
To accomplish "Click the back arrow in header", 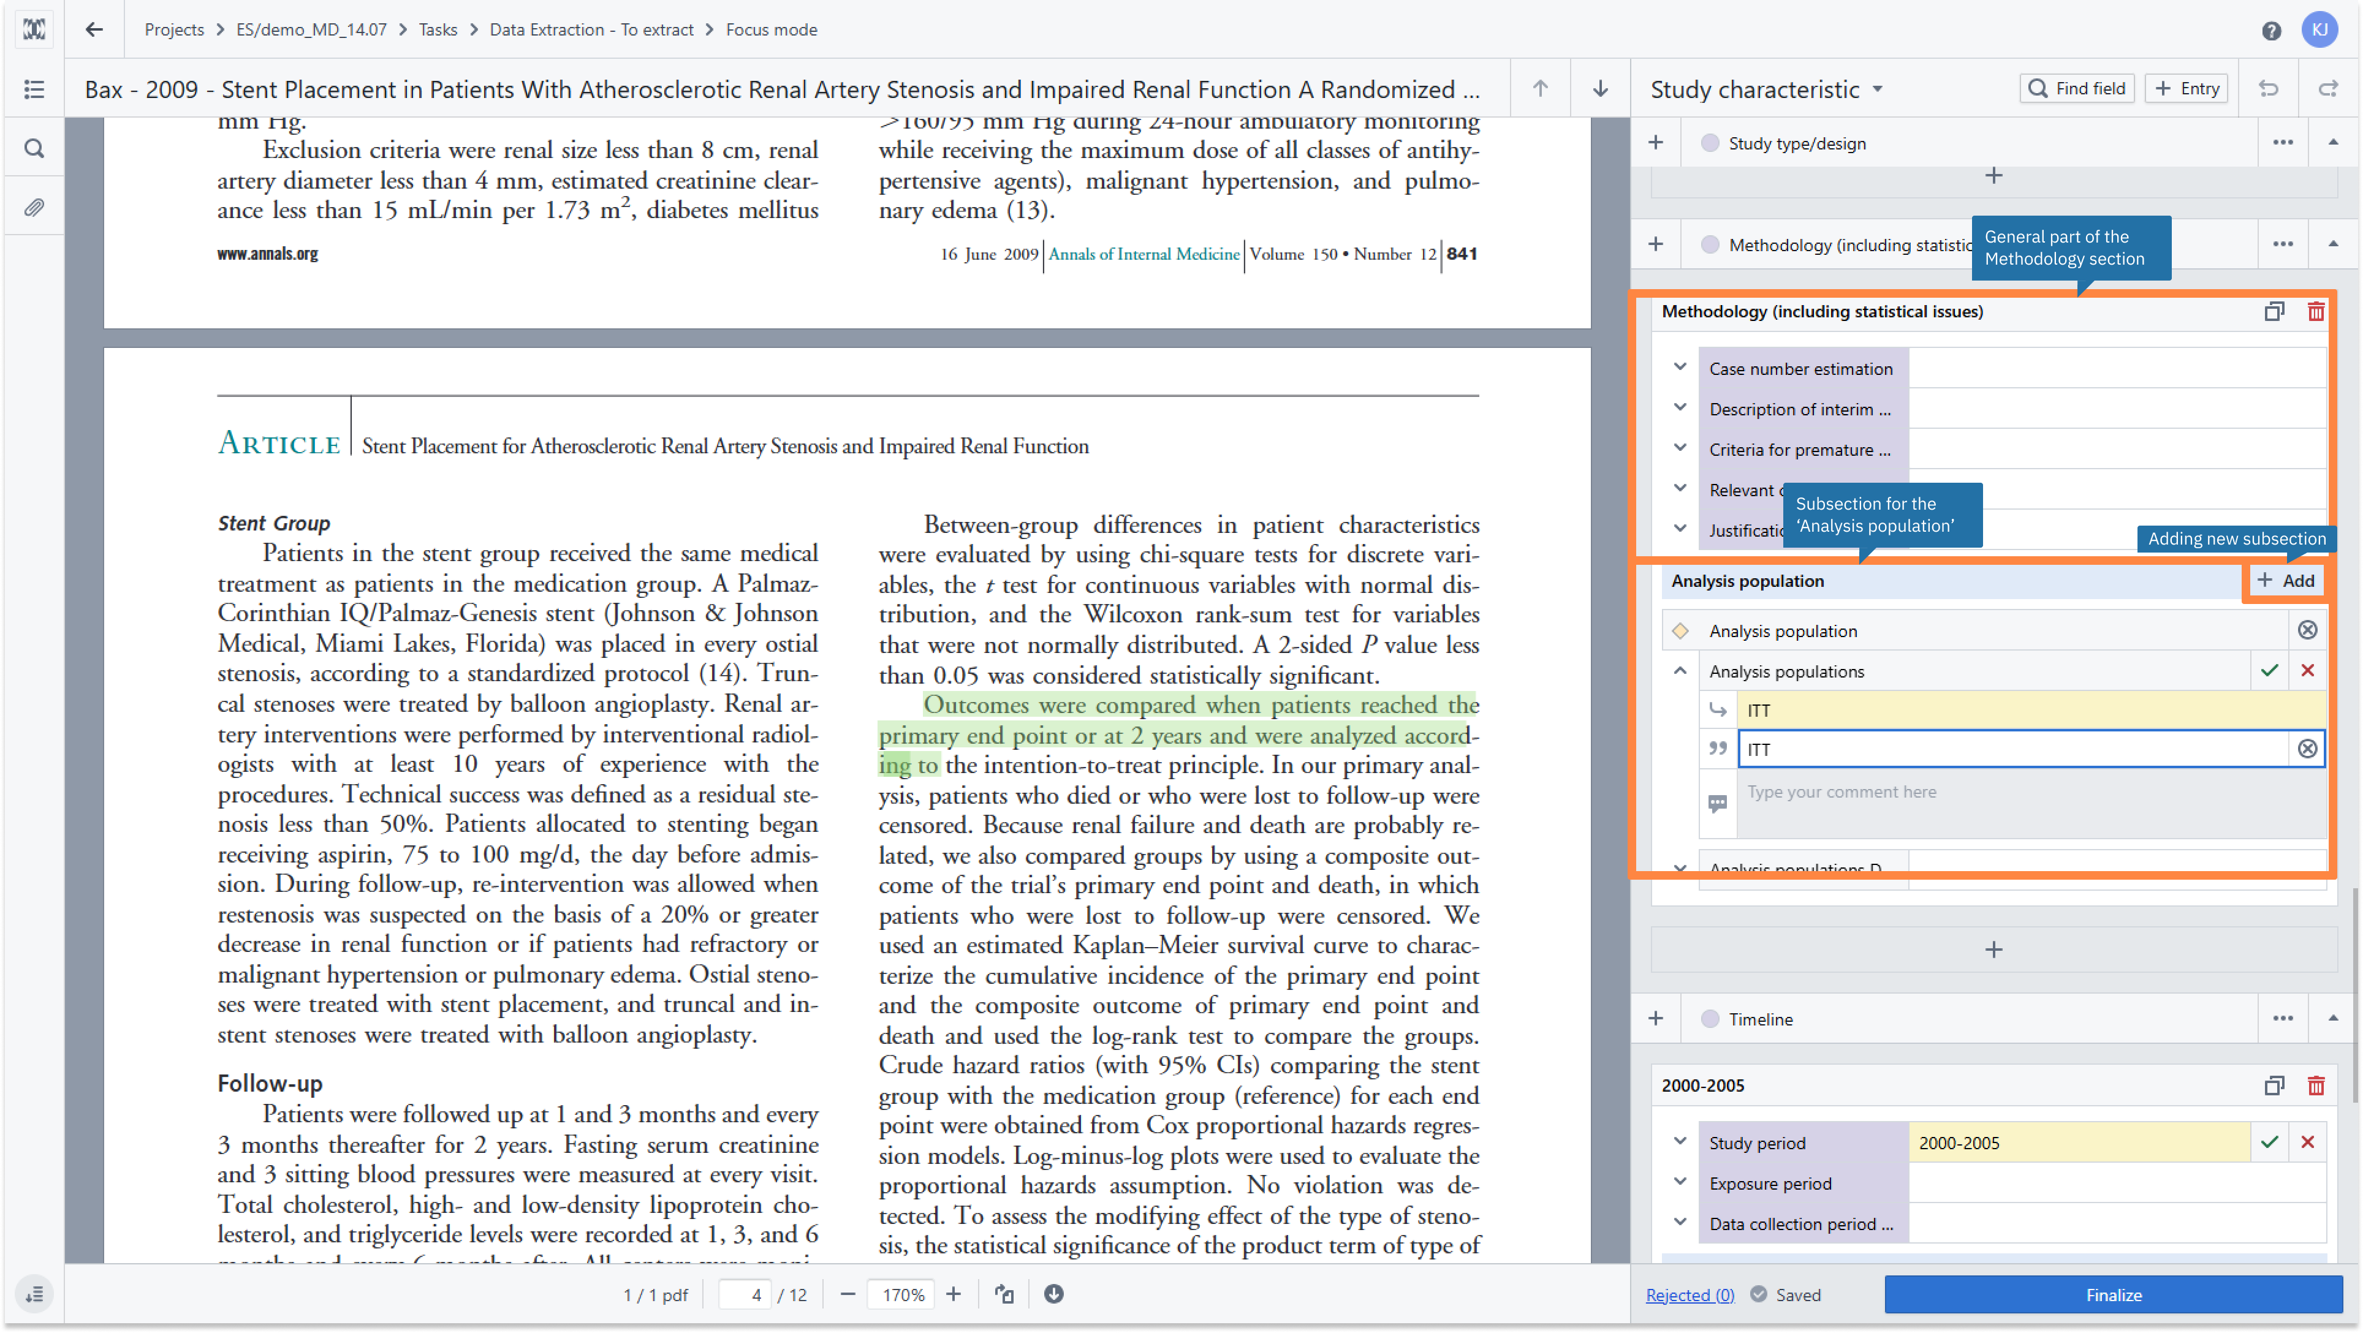I will click(94, 29).
